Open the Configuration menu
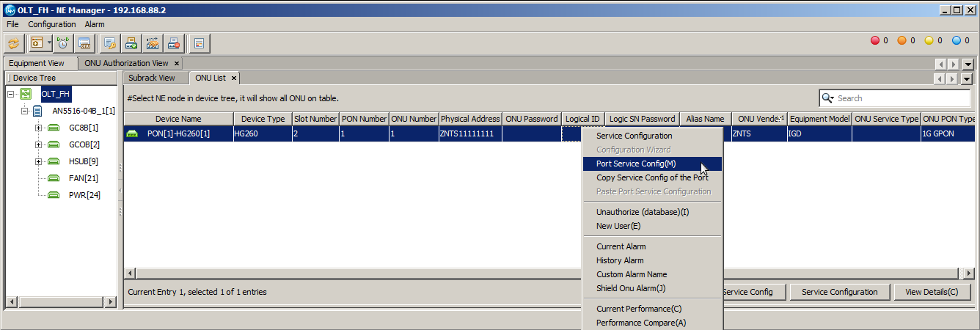980x330 pixels. click(x=52, y=24)
